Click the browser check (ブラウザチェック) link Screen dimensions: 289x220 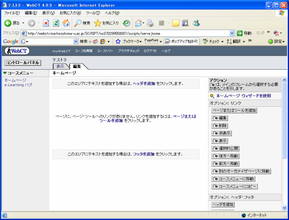(128, 51)
